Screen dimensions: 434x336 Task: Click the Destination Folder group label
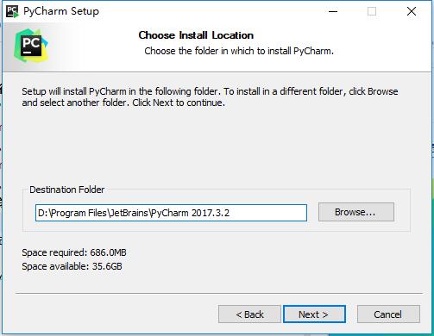(x=66, y=190)
